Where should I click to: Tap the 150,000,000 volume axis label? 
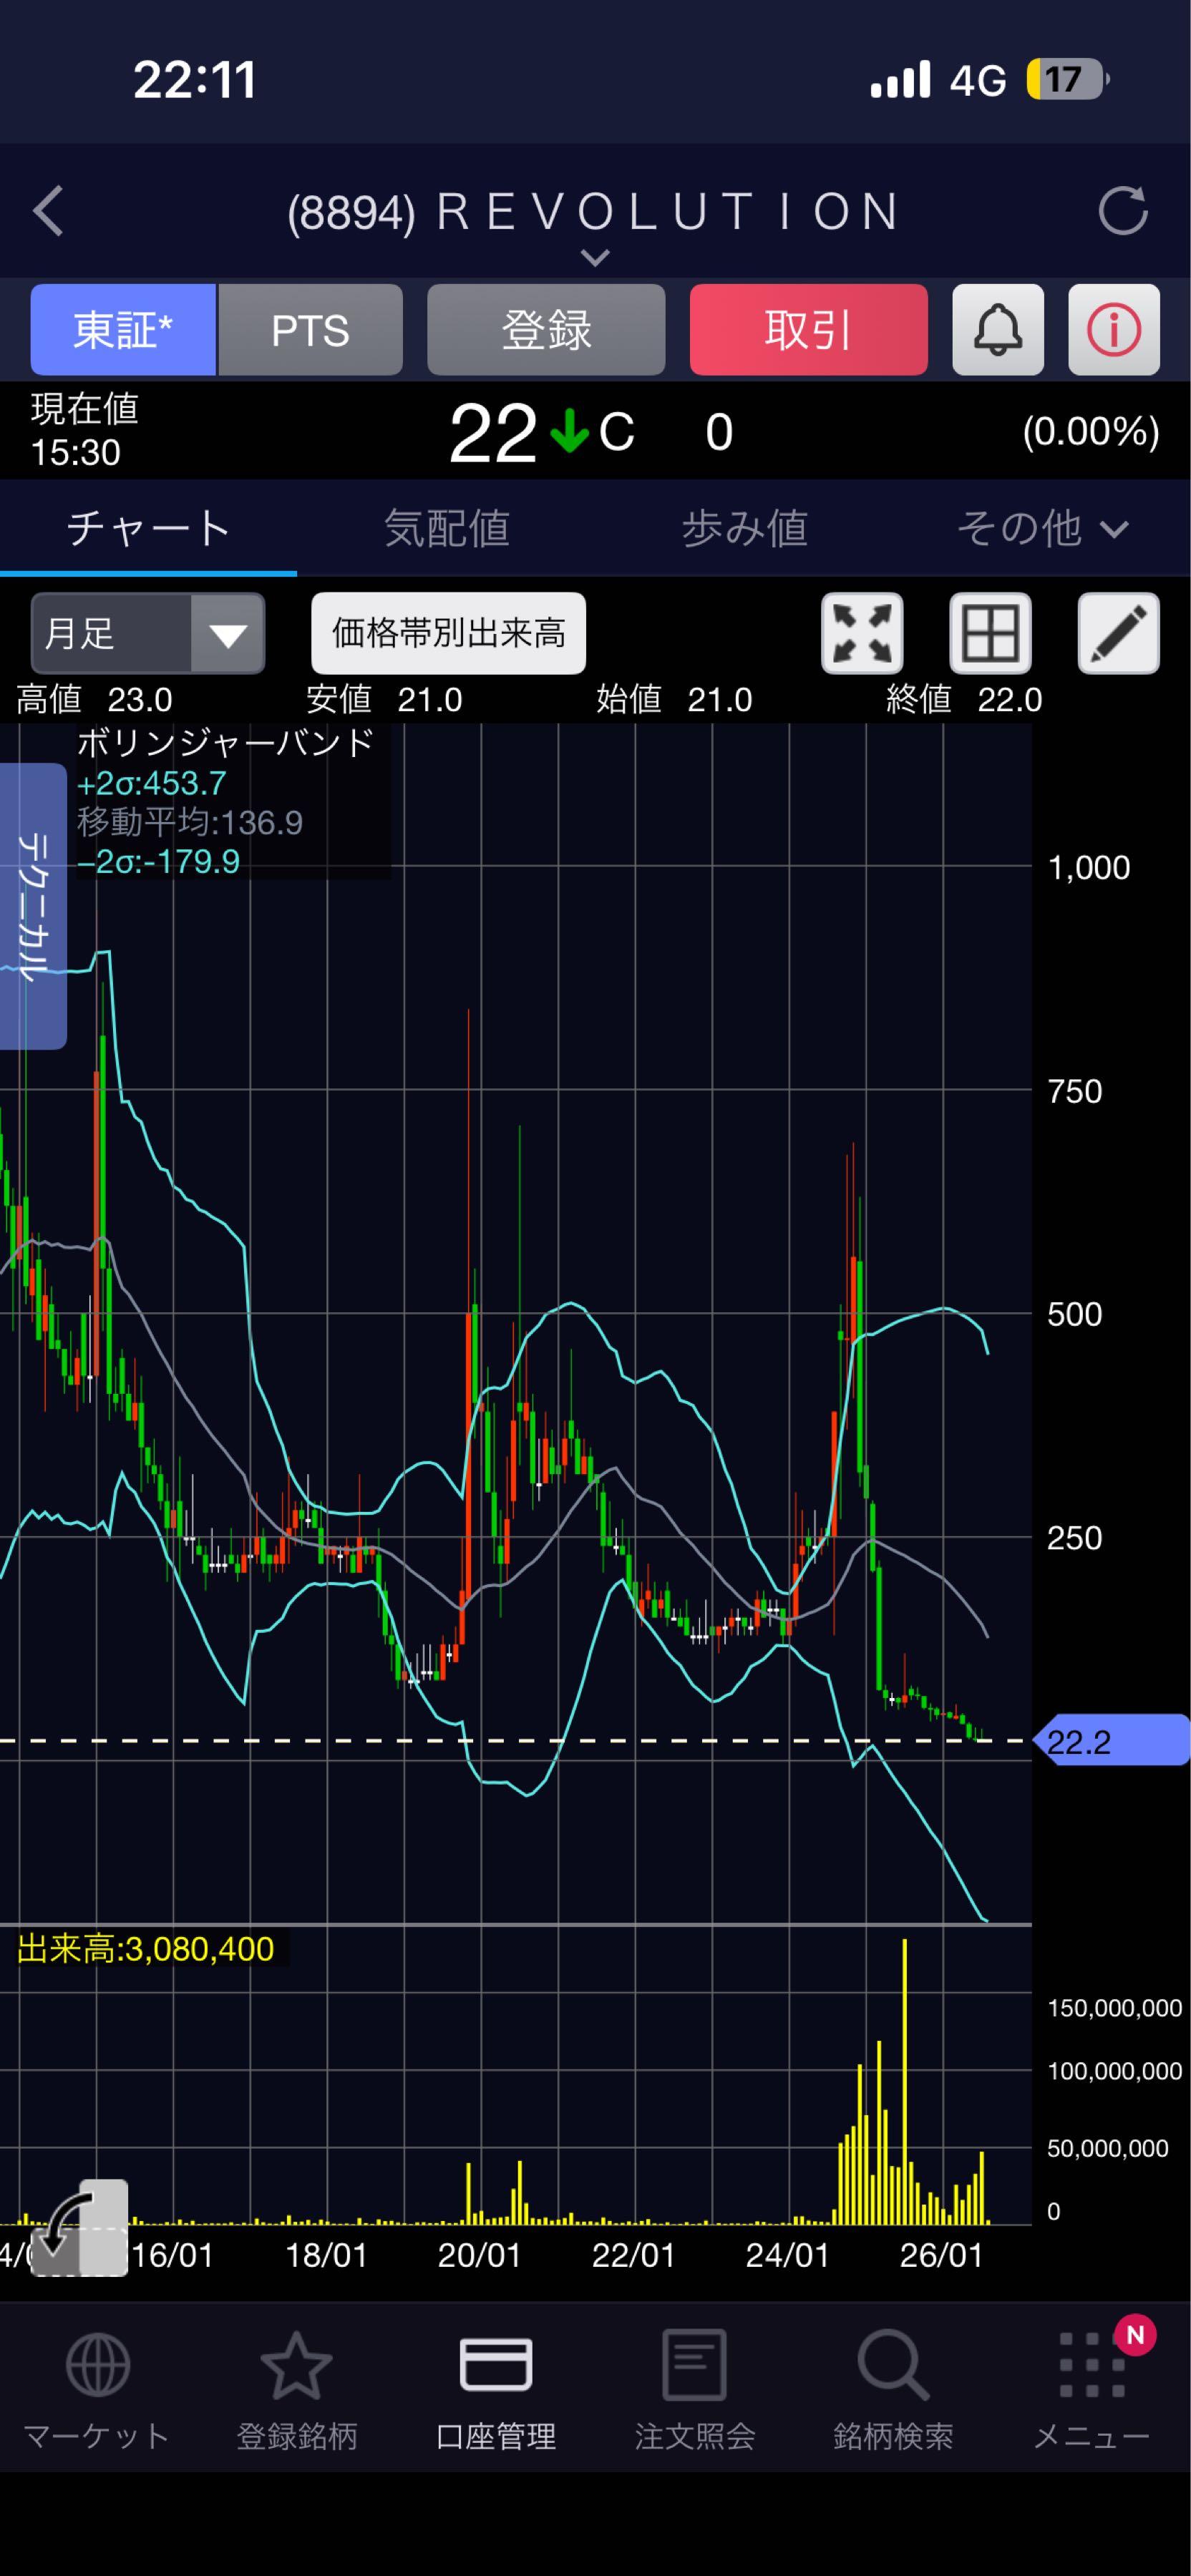[x=1114, y=2008]
